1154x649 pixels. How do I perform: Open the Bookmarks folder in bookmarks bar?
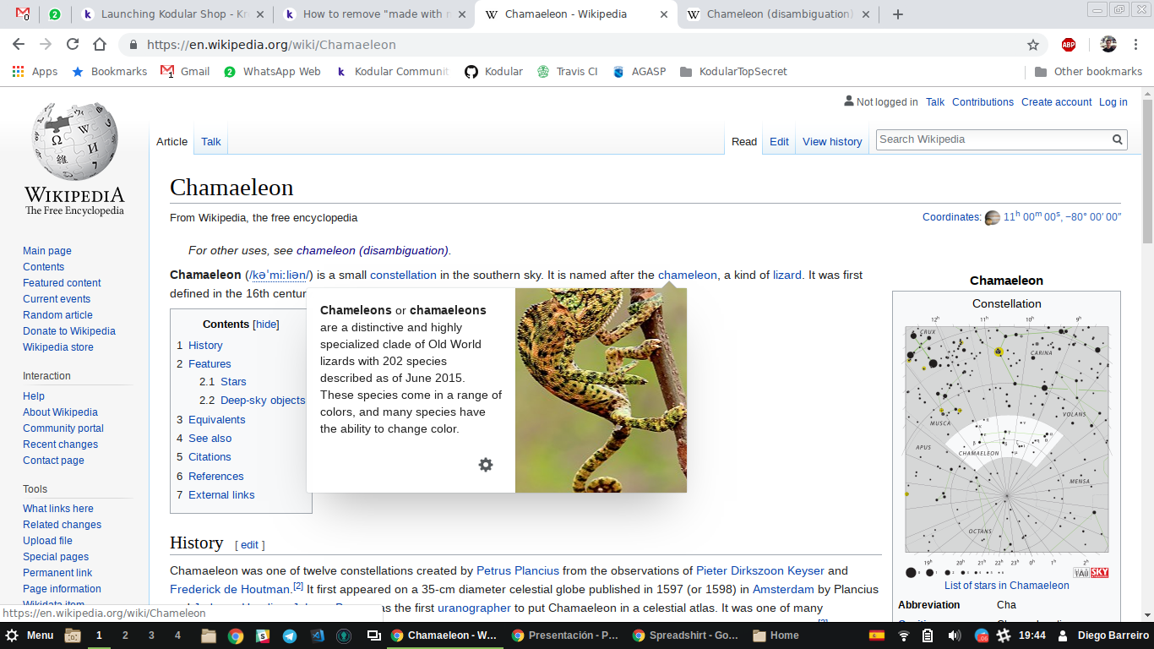coord(109,72)
